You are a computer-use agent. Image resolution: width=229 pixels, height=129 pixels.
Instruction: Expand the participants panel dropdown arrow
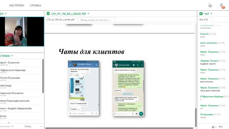coord(12,56)
